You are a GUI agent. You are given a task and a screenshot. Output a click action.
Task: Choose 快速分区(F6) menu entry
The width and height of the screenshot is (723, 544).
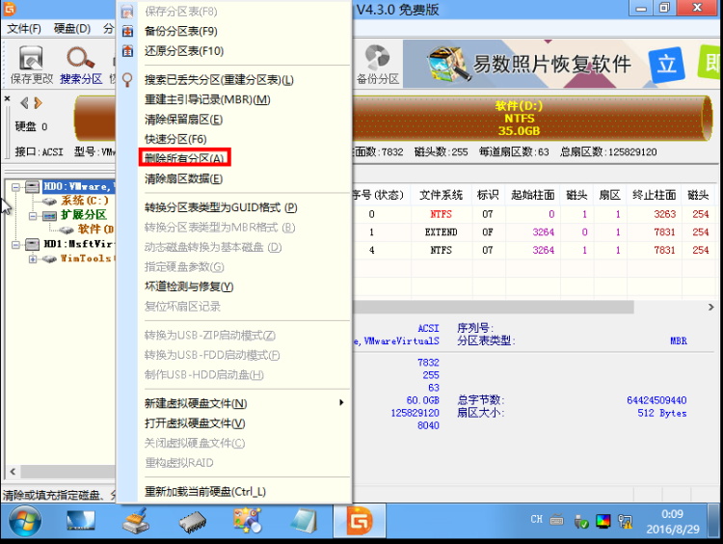click(175, 139)
